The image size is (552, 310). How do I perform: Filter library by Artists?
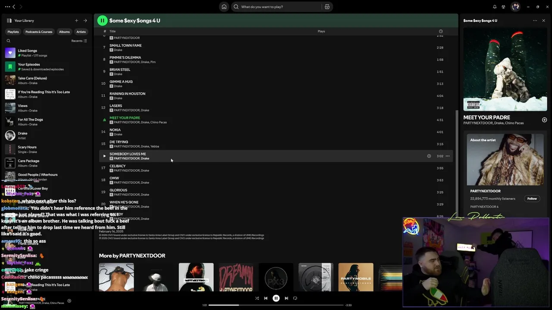(81, 32)
